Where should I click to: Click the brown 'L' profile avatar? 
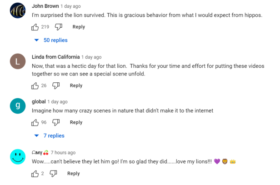pos(17,61)
